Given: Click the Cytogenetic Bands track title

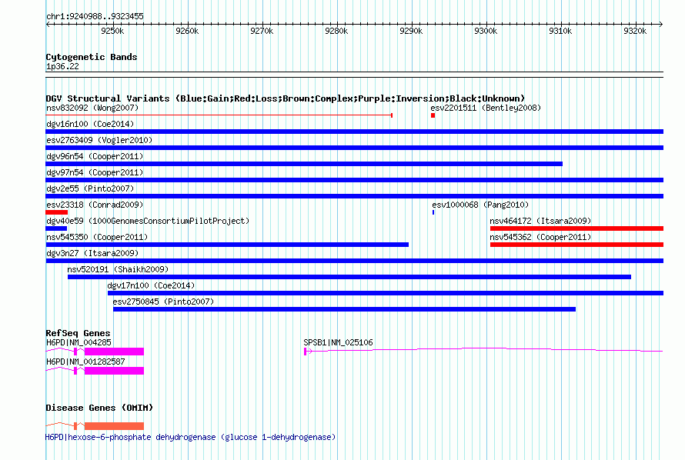Looking at the screenshot, I should [92, 57].
